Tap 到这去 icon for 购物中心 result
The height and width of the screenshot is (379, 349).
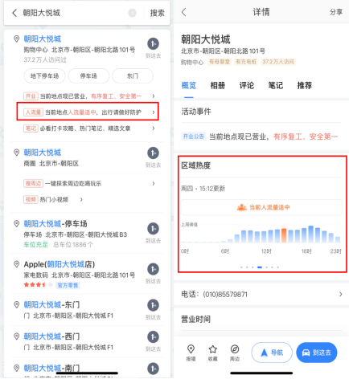[153, 43]
